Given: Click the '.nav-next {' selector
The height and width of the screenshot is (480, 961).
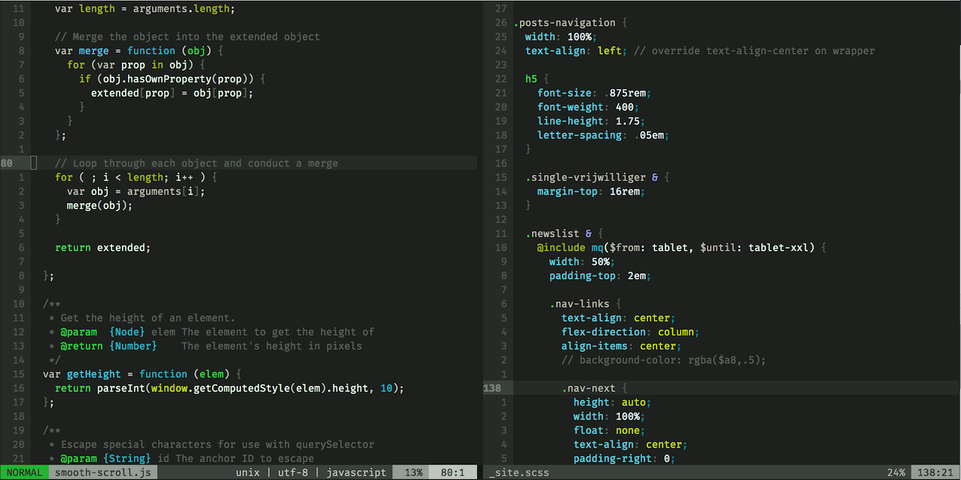Looking at the screenshot, I should [594, 388].
